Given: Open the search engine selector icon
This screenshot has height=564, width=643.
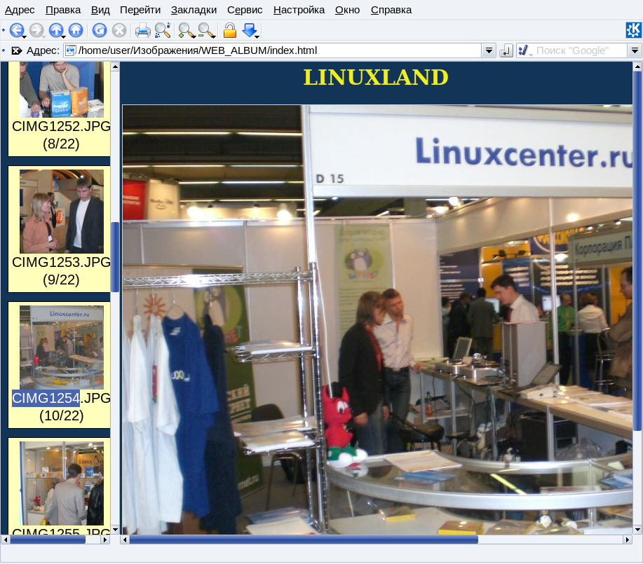Looking at the screenshot, I should click(524, 50).
